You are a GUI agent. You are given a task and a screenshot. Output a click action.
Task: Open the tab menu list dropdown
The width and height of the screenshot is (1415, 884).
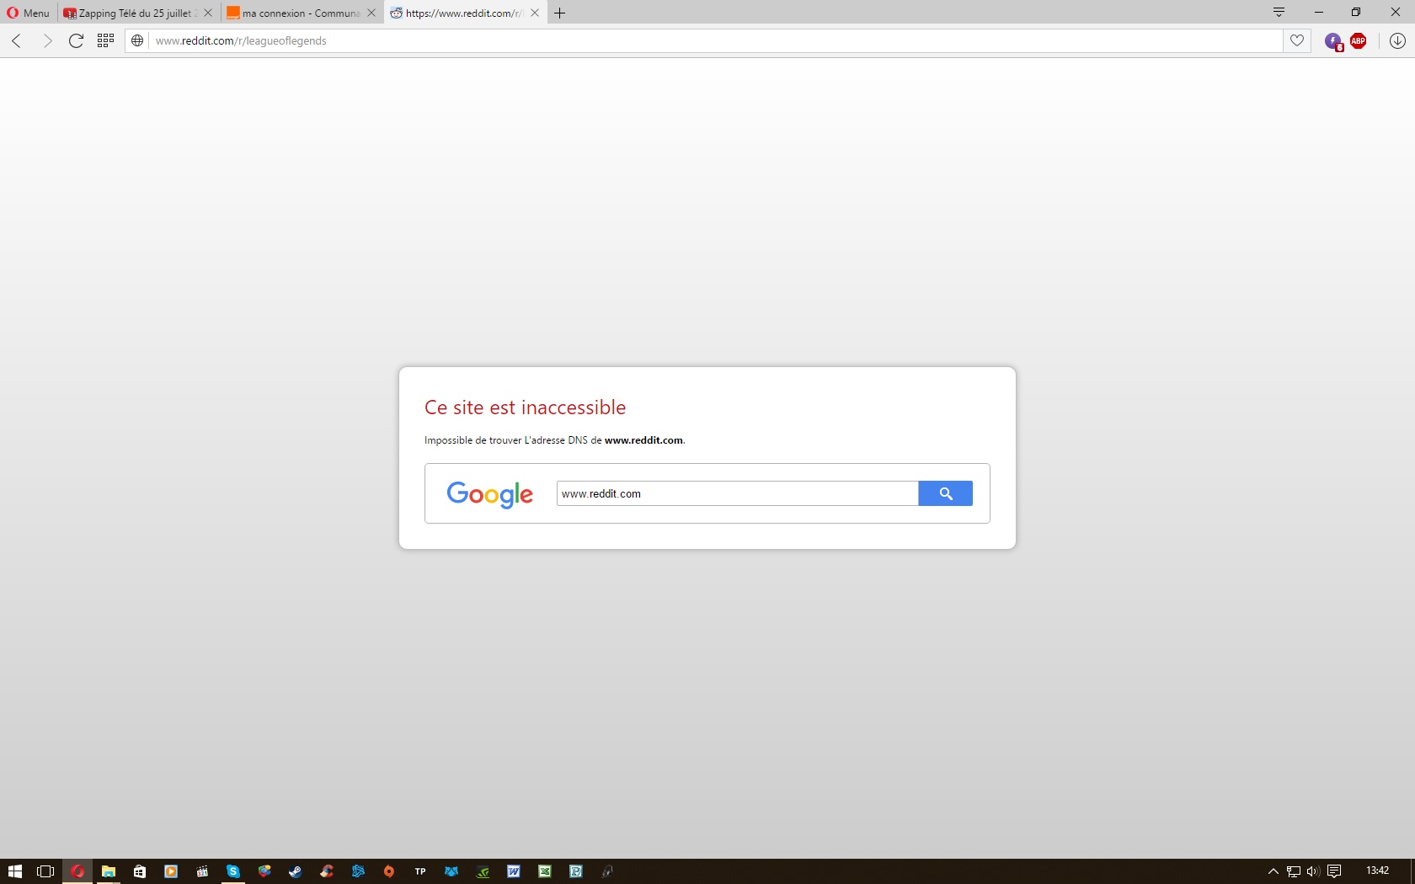pos(1279,12)
